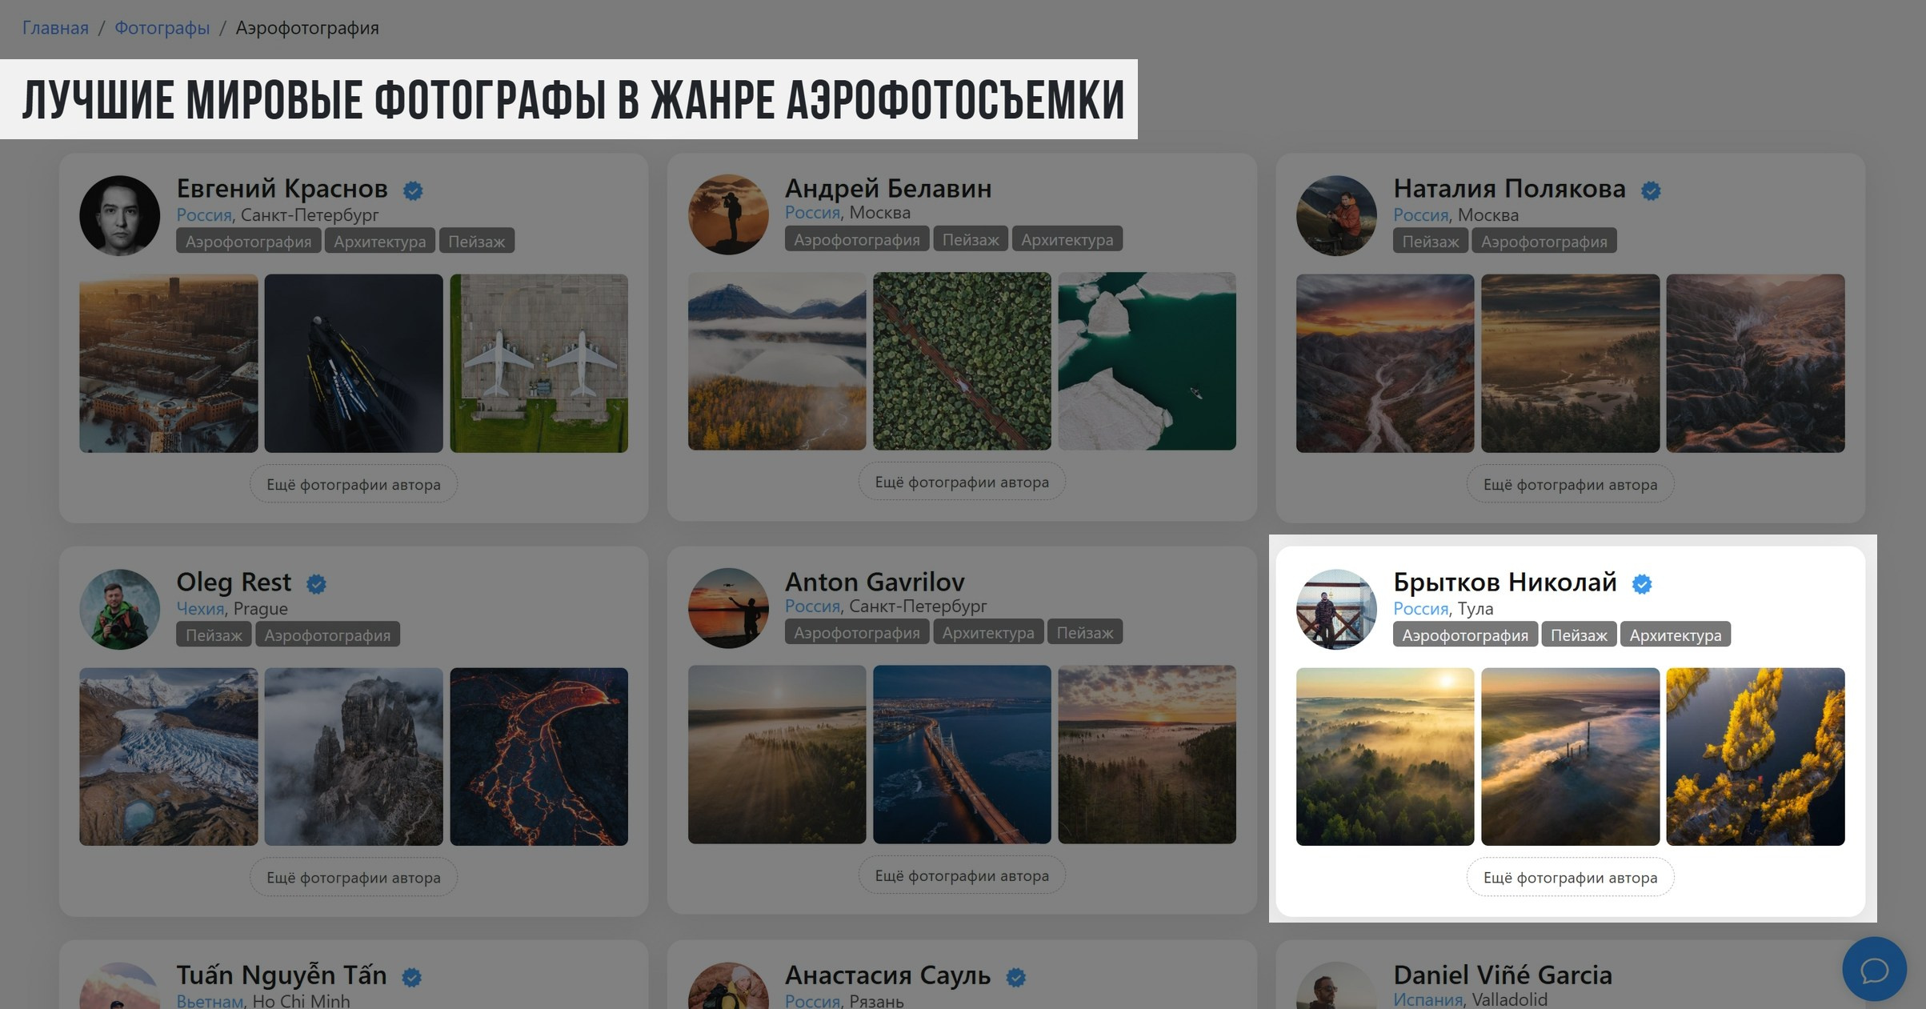Click verified badge next to Tuấn Nguyễn Tấn
Viewport: 1926px width, 1009px height.
click(412, 977)
